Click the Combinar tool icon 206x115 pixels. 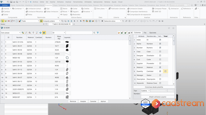tap(13, 8)
